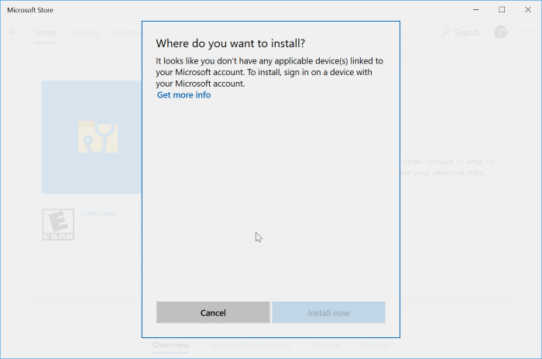Minimize the Microsoft Store window

click(476, 10)
